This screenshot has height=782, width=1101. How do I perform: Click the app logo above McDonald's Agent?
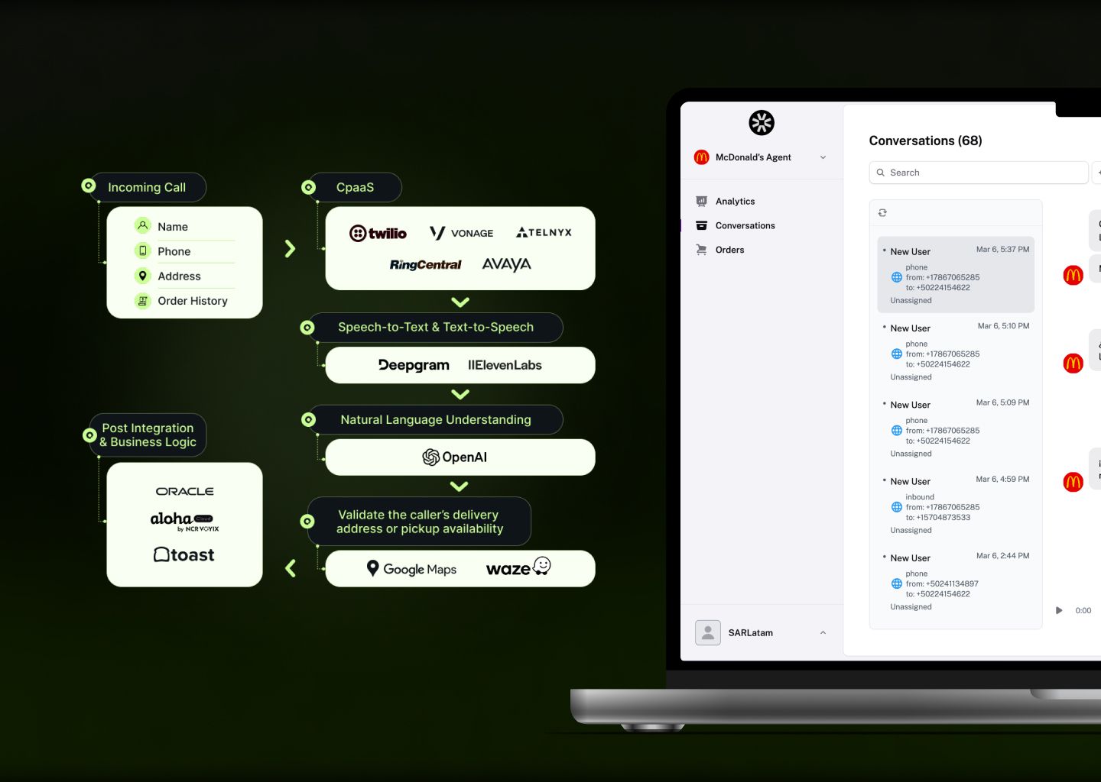point(761,122)
